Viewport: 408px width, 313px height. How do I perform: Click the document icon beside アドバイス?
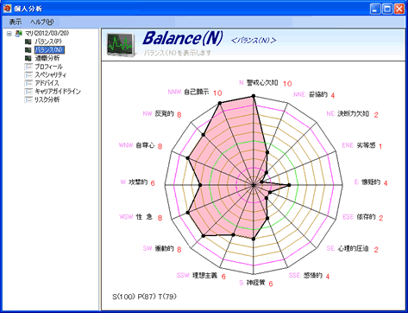28,83
